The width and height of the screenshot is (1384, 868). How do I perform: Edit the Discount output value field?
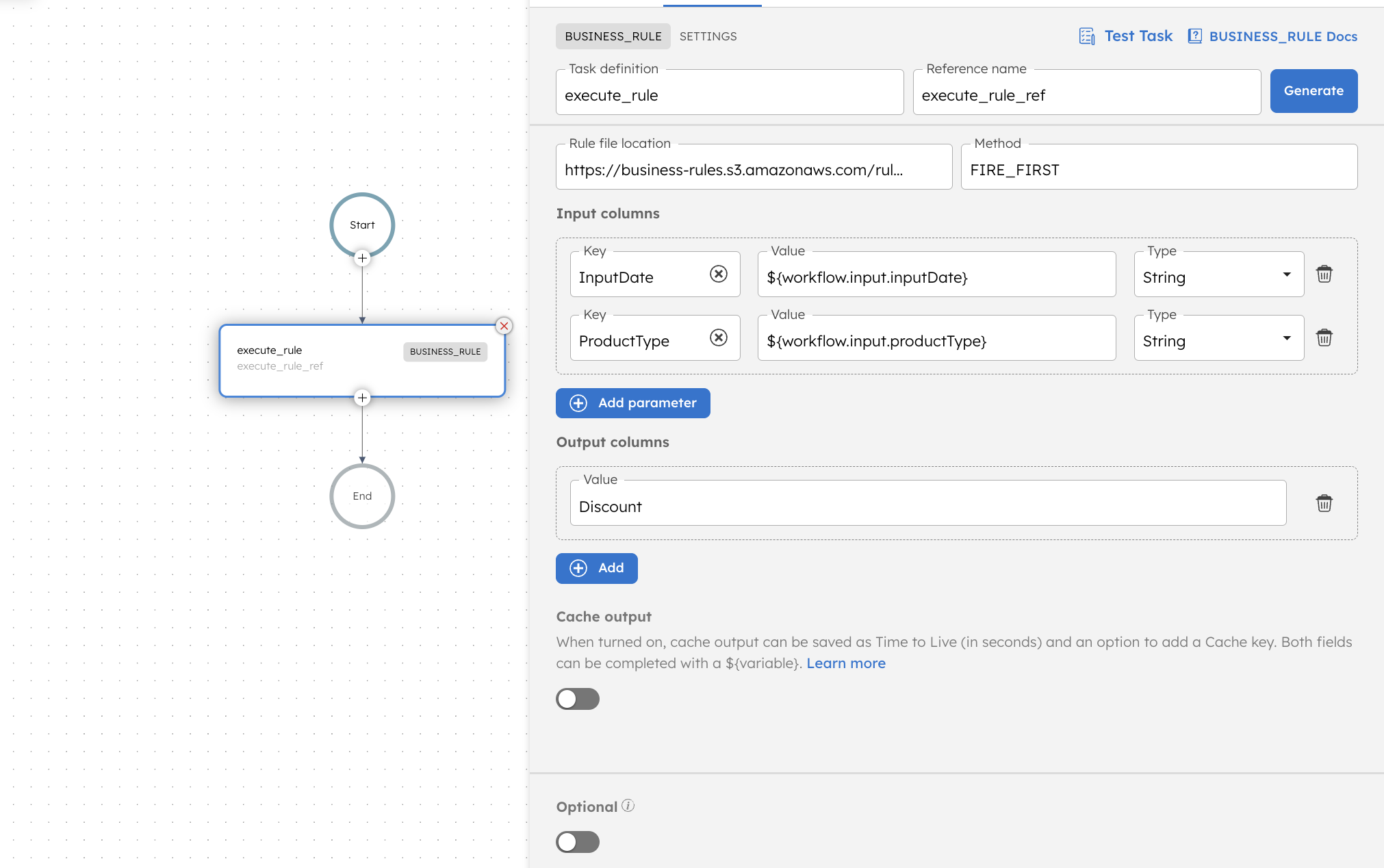927,503
